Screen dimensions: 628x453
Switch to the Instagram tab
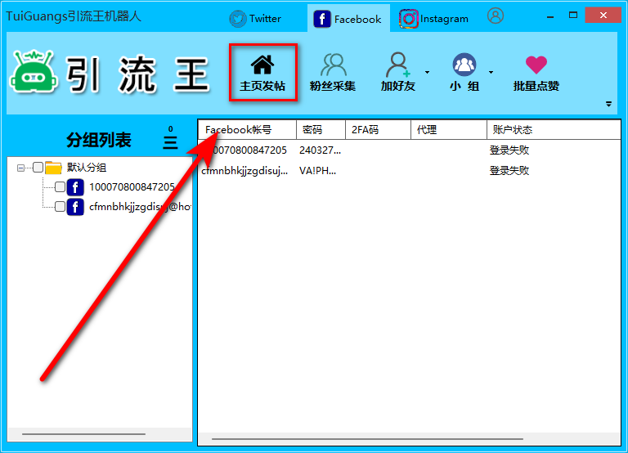click(x=434, y=18)
